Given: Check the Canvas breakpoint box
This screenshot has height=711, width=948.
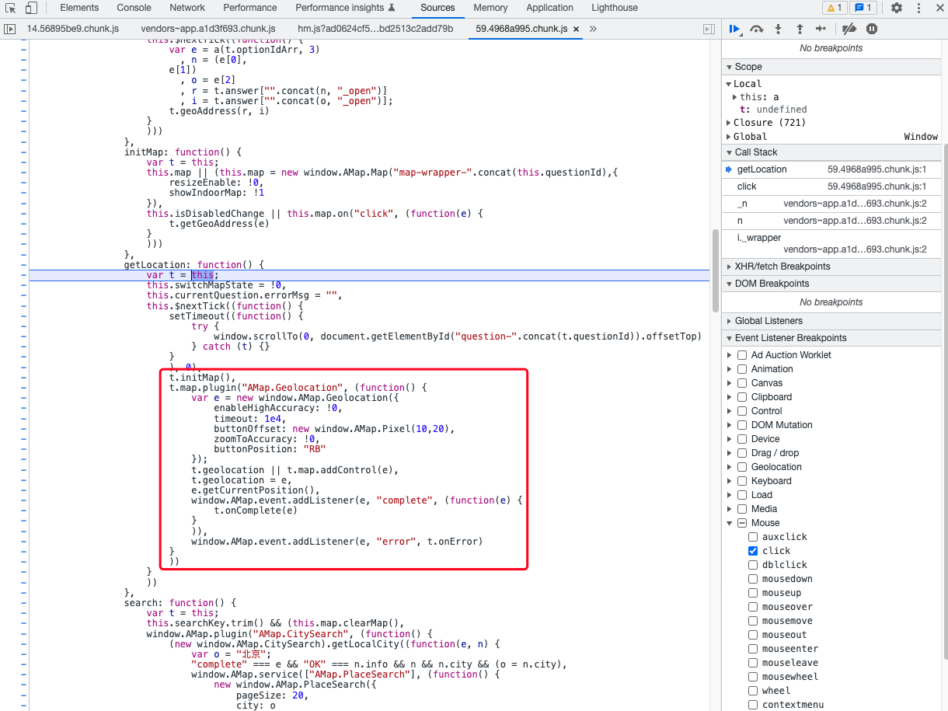Looking at the screenshot, I should point(742,383).
